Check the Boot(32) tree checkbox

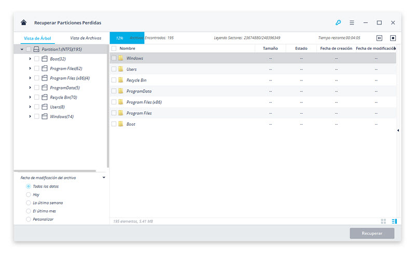(x=37, y=59)
